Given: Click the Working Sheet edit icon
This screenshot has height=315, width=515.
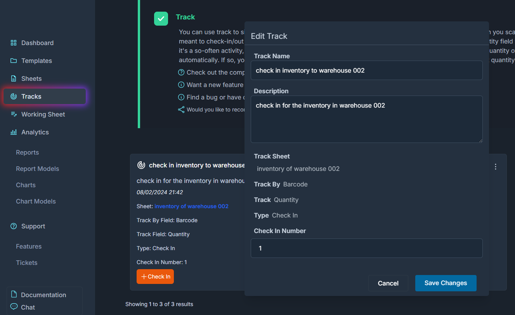Looking at the screenshot, I should tap(14, 114).
